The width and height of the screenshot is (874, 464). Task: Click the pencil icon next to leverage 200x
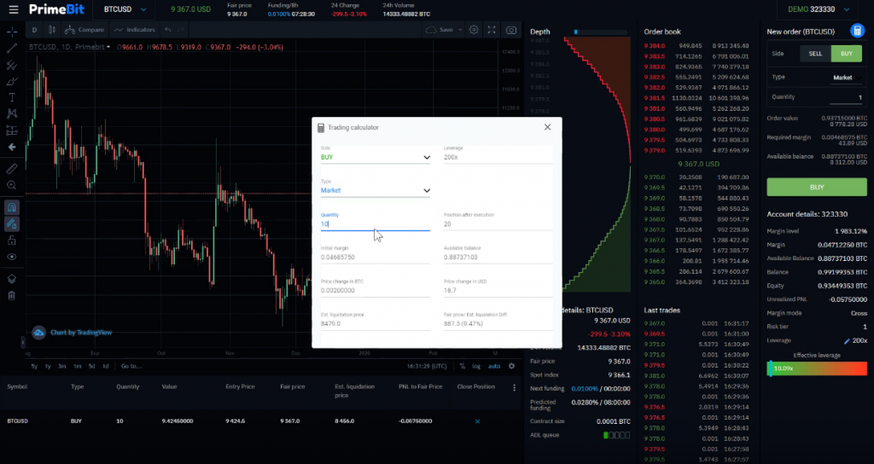(x=848, y=341)
